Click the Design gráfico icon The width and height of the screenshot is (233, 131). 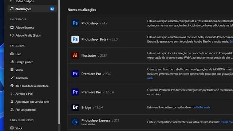click(x=12, y=62)
